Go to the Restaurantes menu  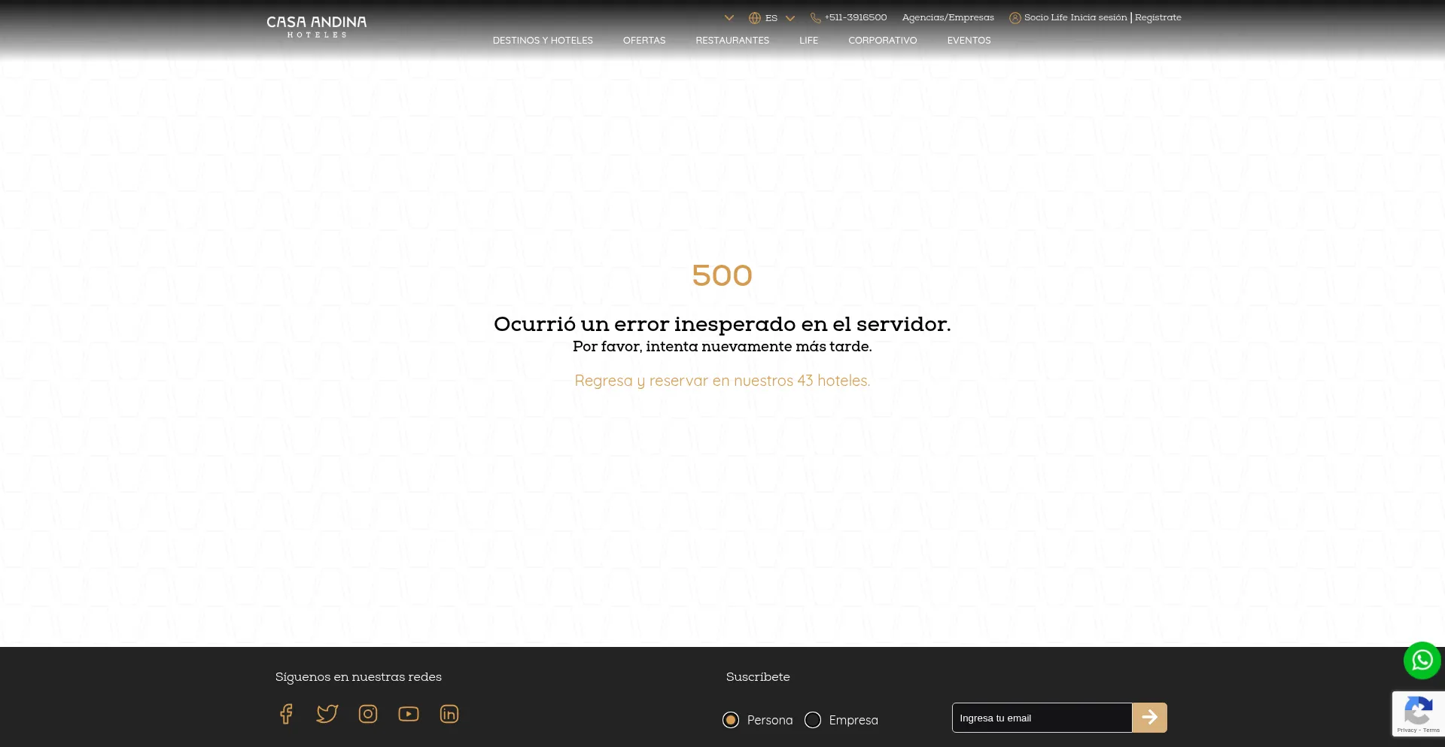732,41
